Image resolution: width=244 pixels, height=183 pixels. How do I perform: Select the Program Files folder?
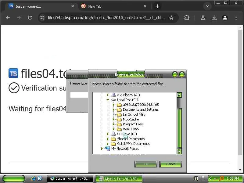click(133, 124)
